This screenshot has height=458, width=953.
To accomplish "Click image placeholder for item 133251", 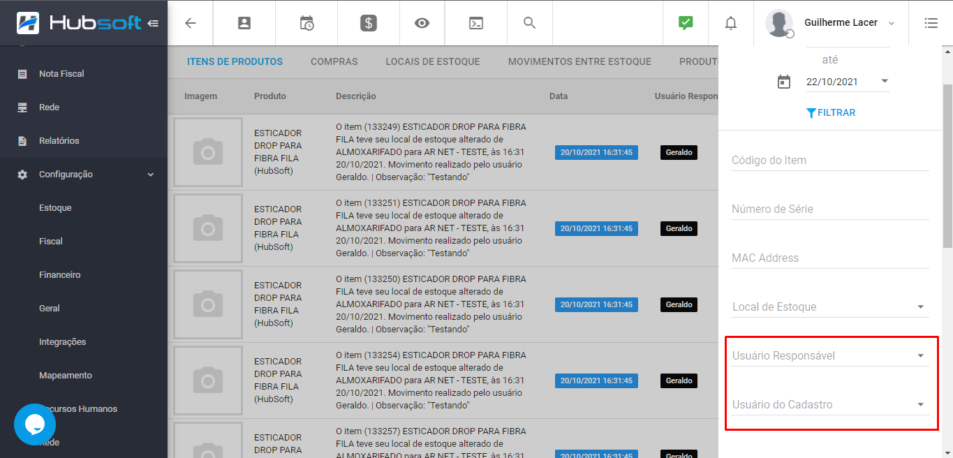I will (x=208, y=228).
